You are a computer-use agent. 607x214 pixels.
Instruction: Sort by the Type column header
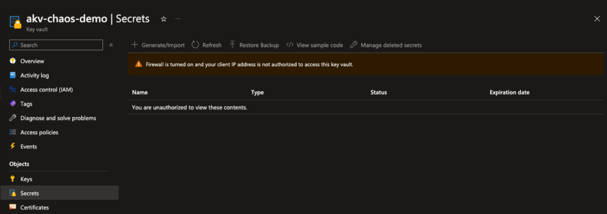(257, 92)
